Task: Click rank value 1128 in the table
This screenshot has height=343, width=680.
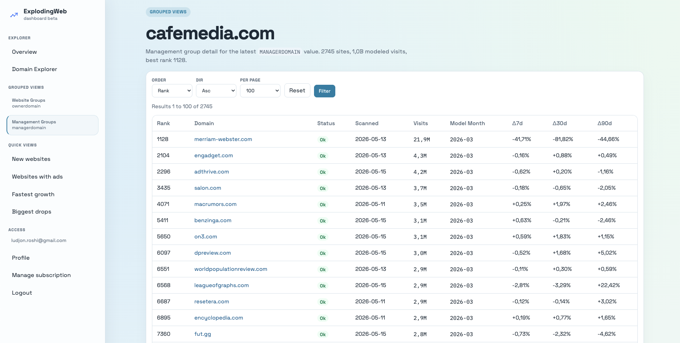Action: pyautogui.click(x=163, y=139)
